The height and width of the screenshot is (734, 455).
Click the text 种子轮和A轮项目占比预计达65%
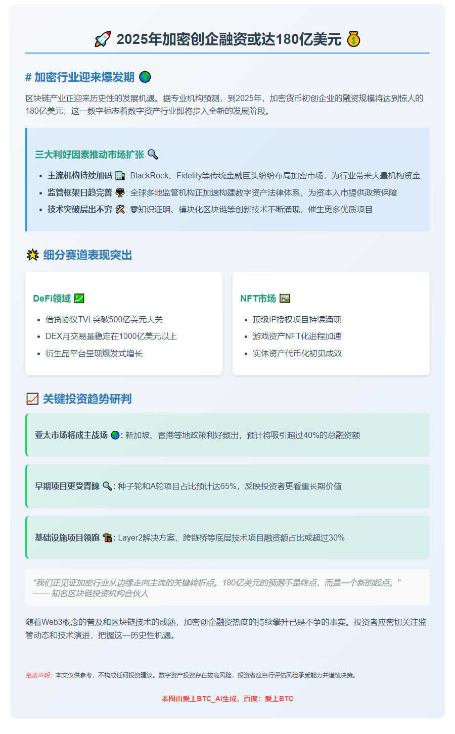coord(177,486)
